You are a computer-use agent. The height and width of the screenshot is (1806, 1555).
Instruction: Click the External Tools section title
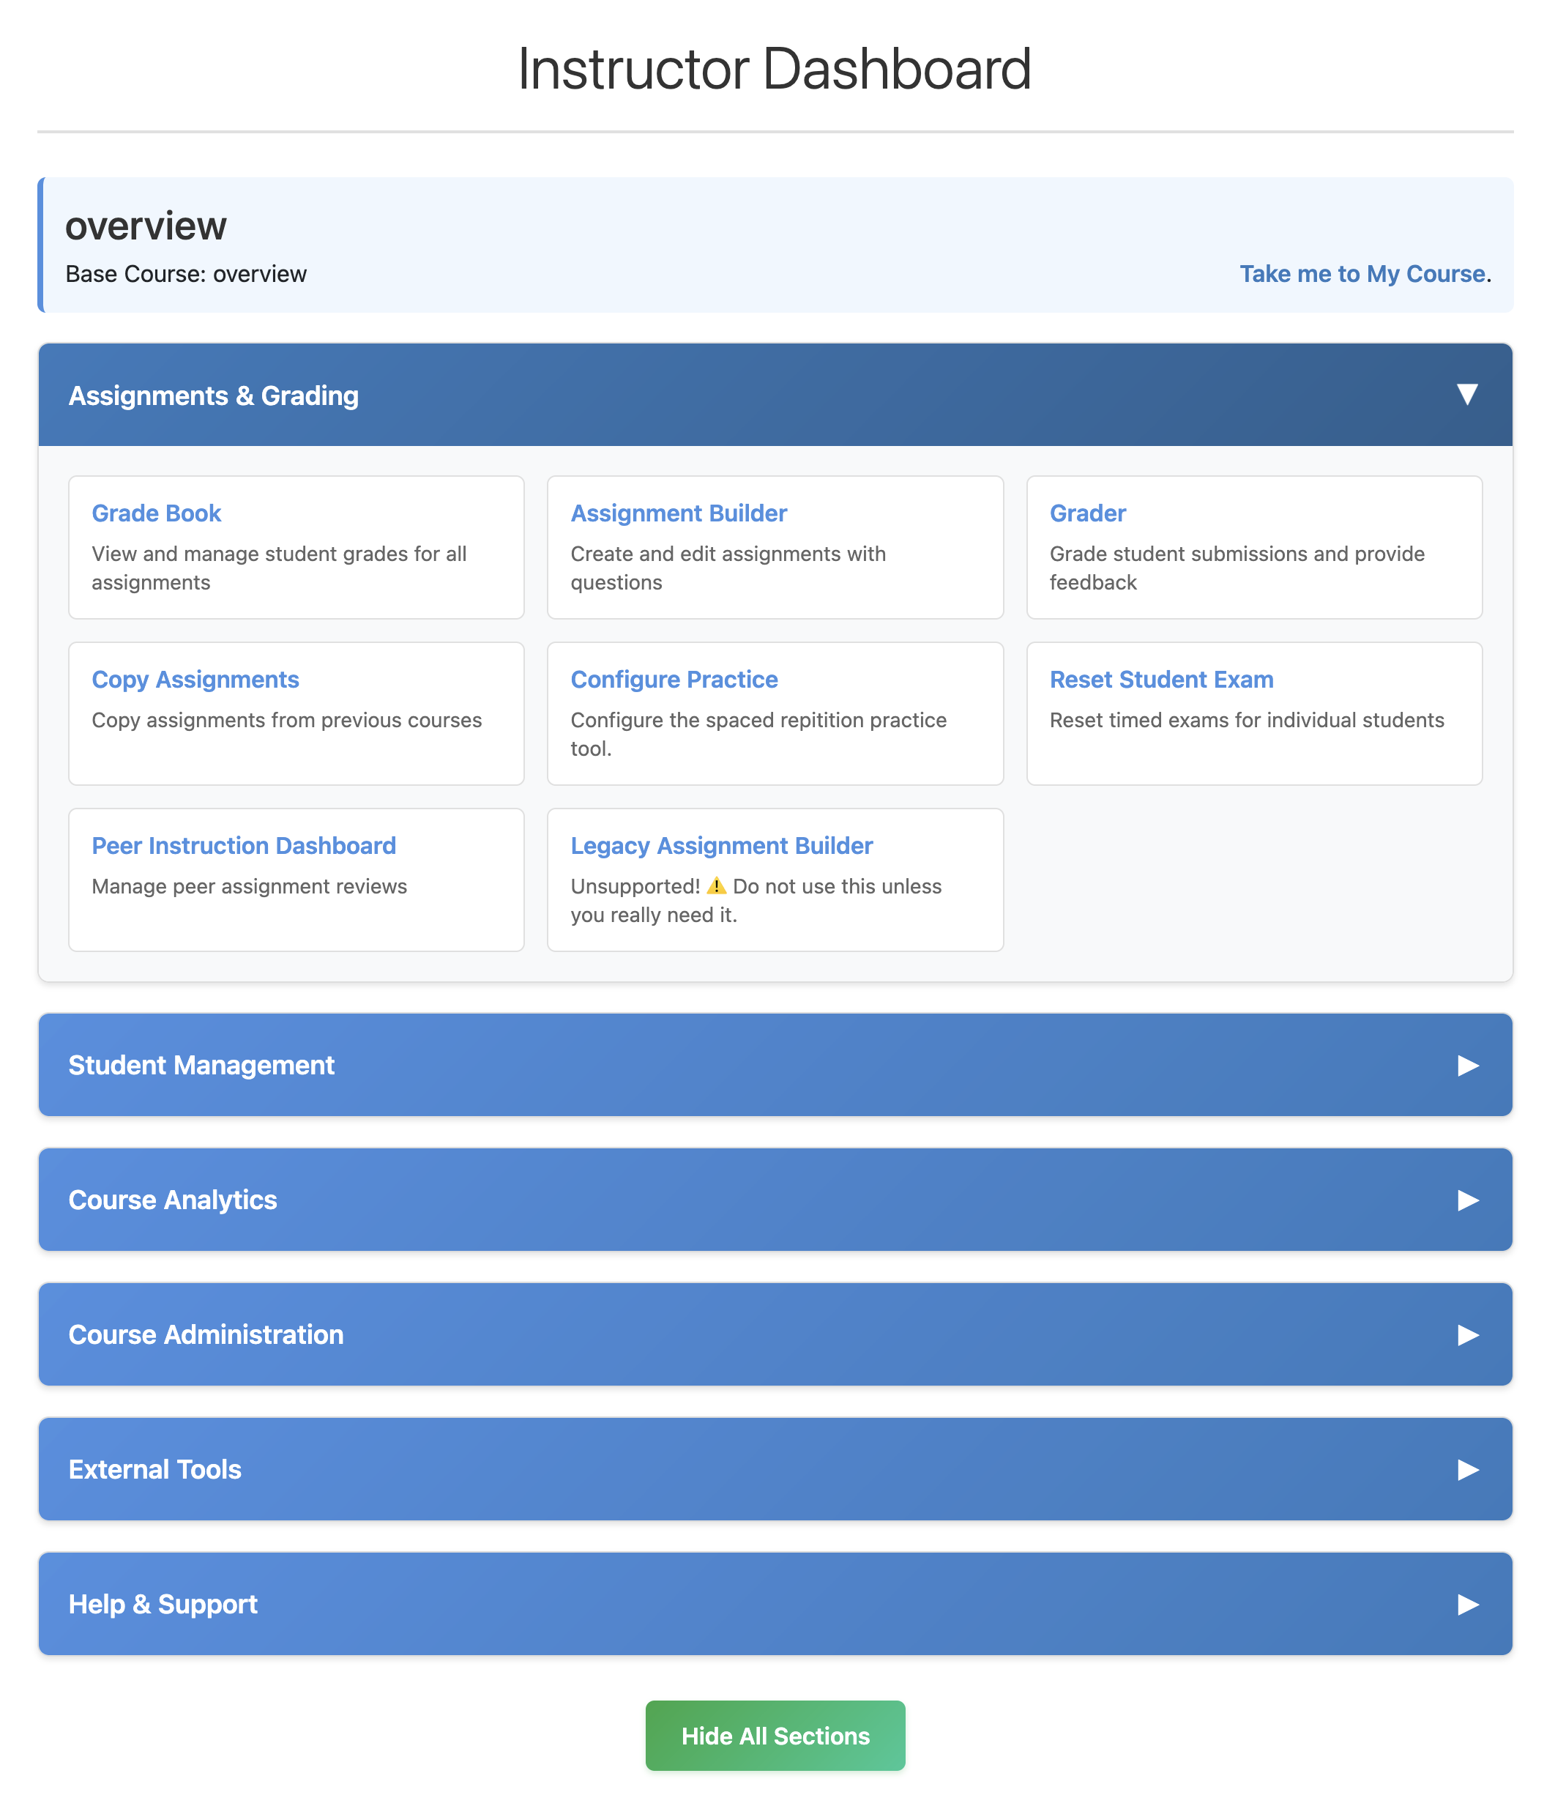click(155, 1470)
